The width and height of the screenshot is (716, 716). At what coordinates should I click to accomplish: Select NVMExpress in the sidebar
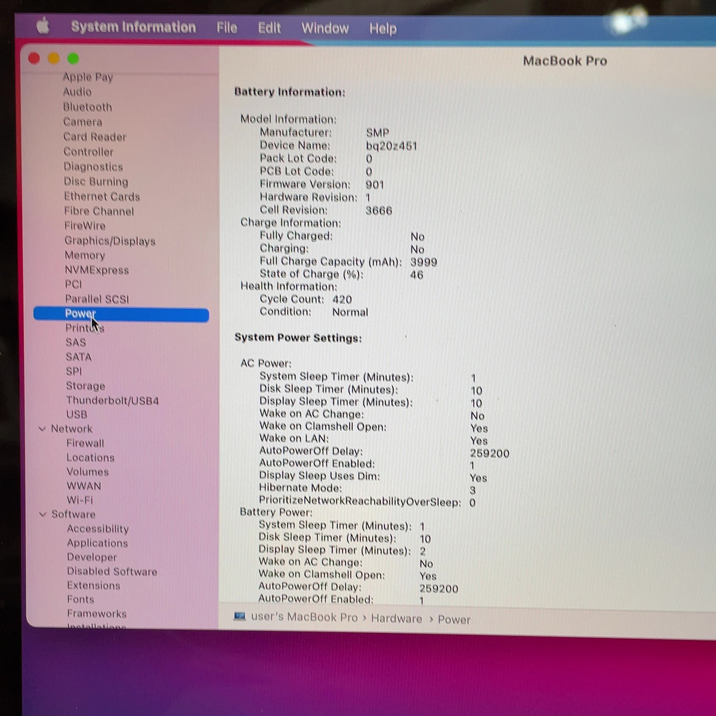pos(97,270)
